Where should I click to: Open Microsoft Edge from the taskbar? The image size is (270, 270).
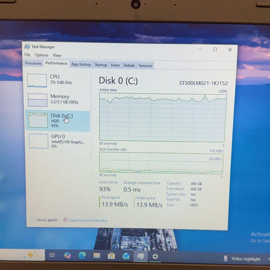pyautogui.click(x=82, y=256)
